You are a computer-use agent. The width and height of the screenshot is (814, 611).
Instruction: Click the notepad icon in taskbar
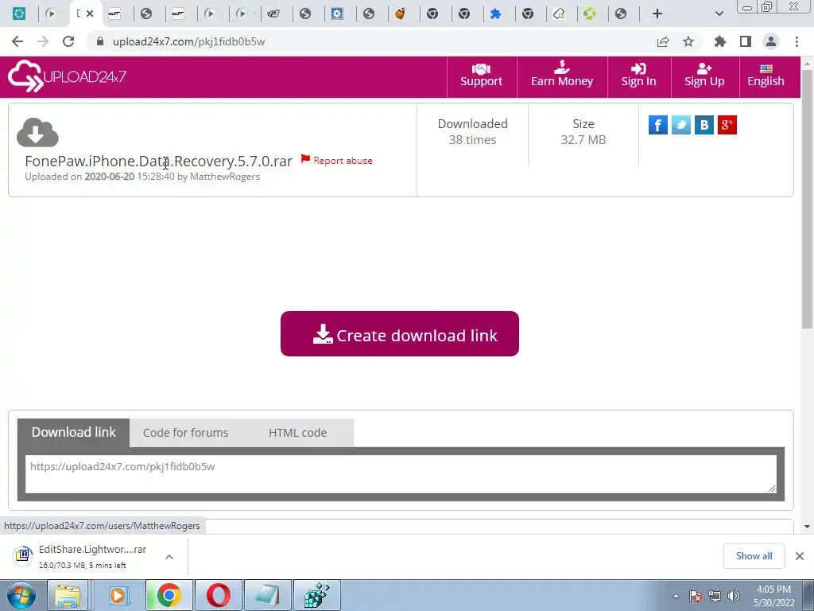click(x=268, y=595)
